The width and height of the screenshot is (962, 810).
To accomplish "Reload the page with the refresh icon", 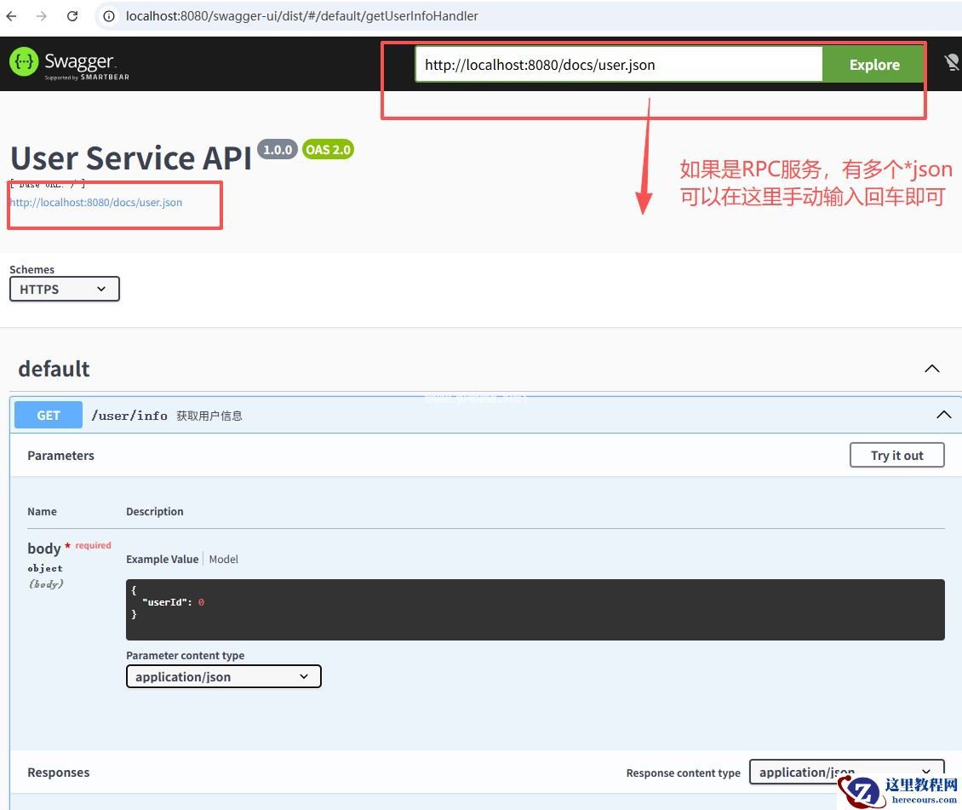I will coord(72,16).
